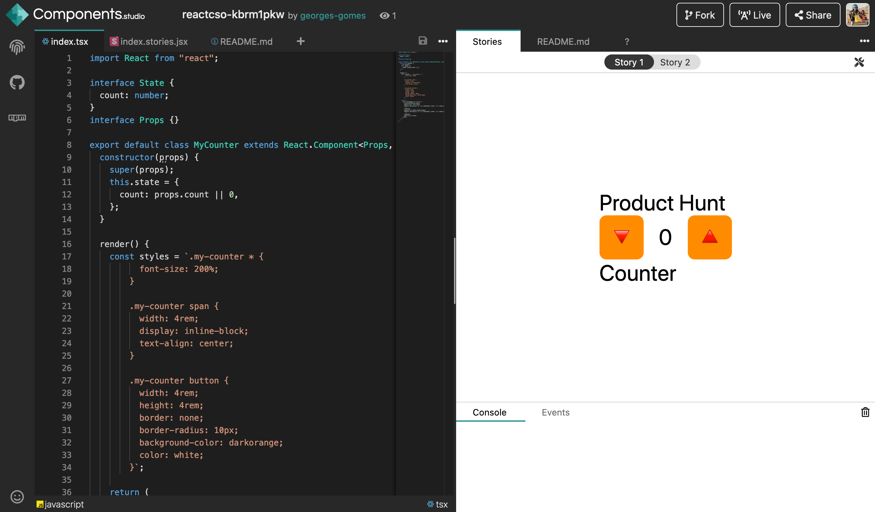The image size is (875, 512).
Task: Click the smiley feedback icon
Action: (x=17, y=496)
